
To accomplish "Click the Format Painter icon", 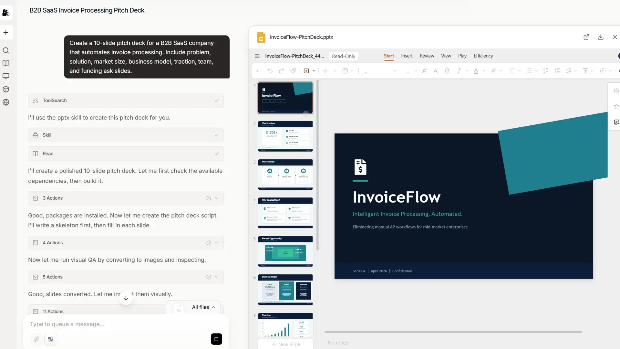I will pyautogui.click(x=293, y=71).
